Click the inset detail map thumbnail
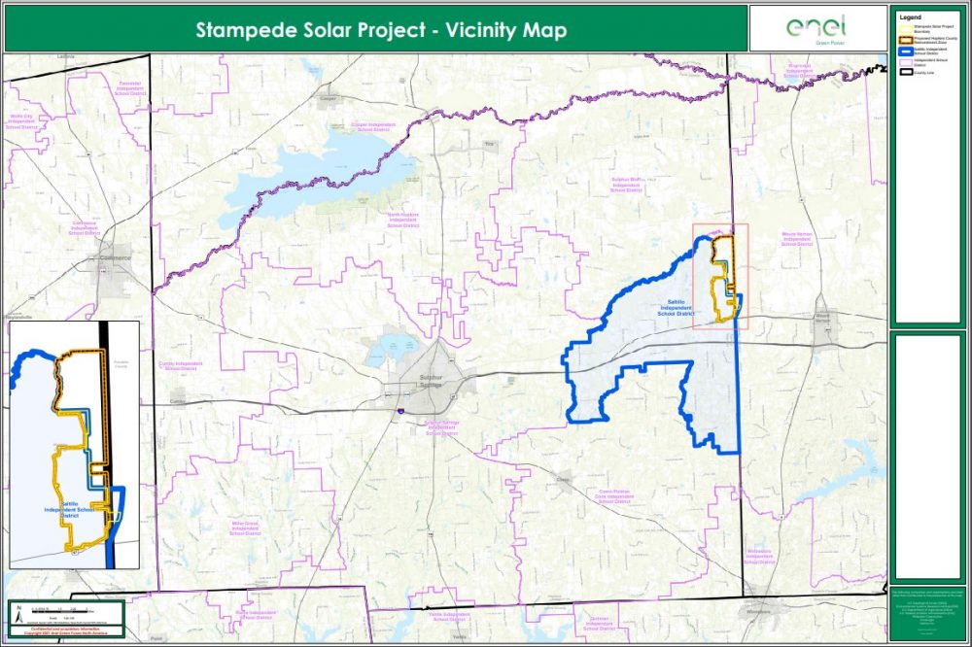 (x=74, y=445)
